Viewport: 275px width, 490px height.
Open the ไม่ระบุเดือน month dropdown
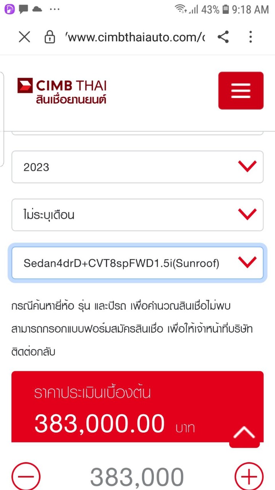(137, 215)
